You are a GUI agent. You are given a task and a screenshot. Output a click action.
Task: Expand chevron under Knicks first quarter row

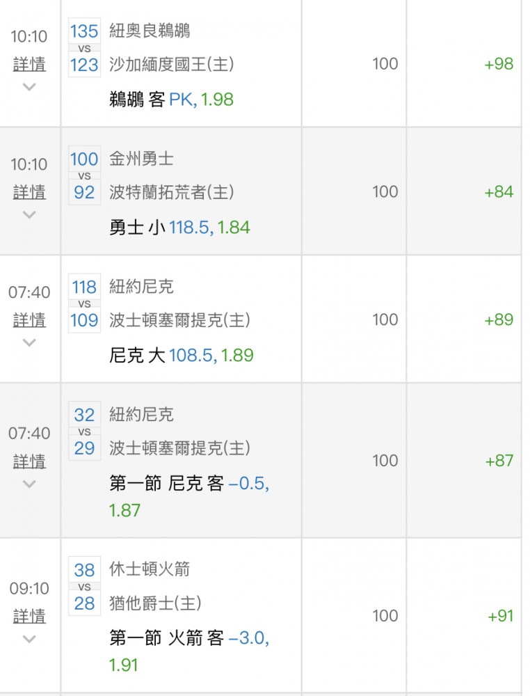tap(29, 484)
